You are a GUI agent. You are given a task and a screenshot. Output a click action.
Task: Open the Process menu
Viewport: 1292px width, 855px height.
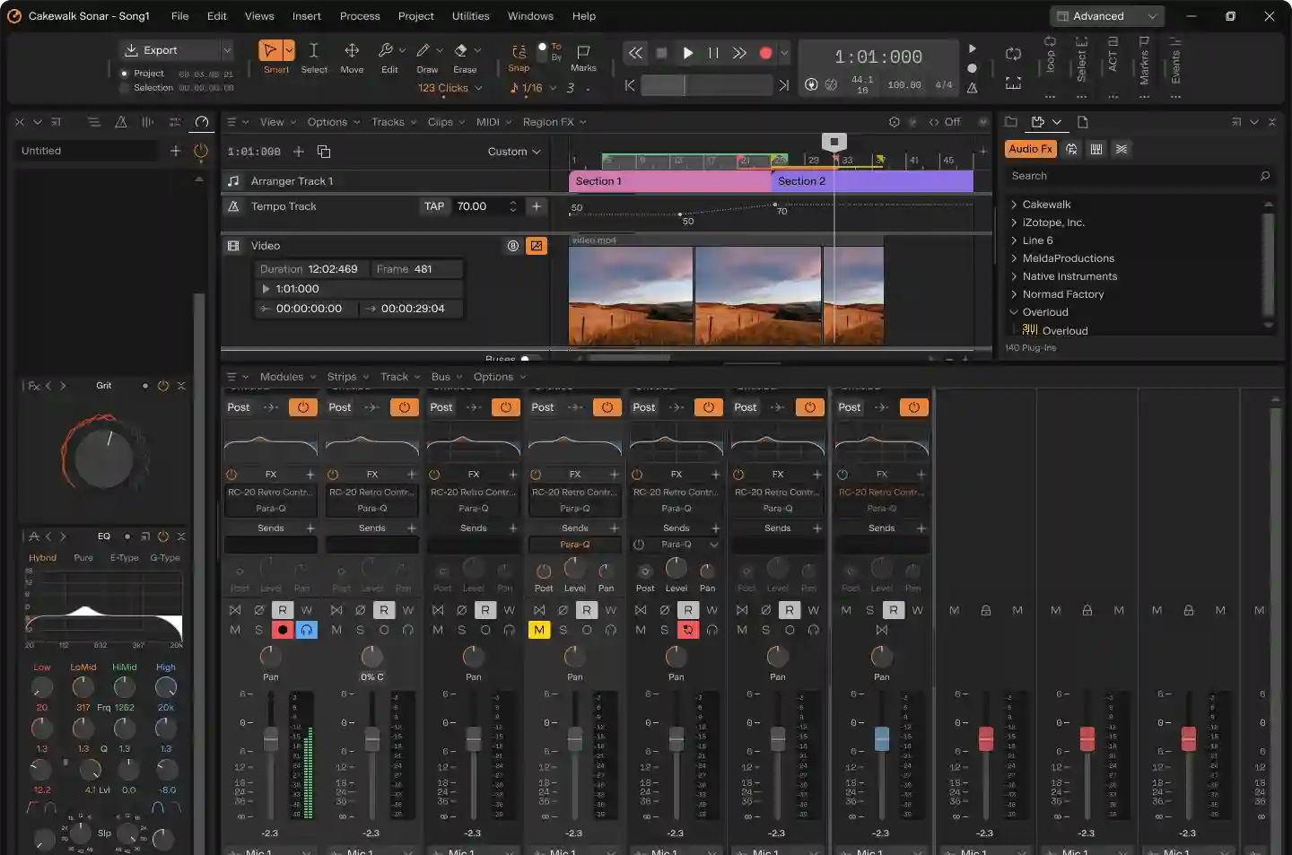(x=360, y=16)
